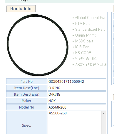Click the Part No label cell
This screenshot has height=134, width=114.
26,81
